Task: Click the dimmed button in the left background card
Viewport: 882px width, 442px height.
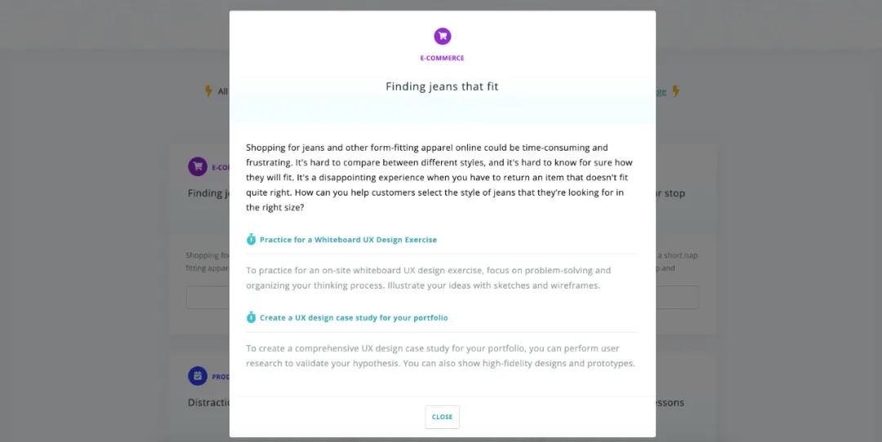Action: point(207,298)
